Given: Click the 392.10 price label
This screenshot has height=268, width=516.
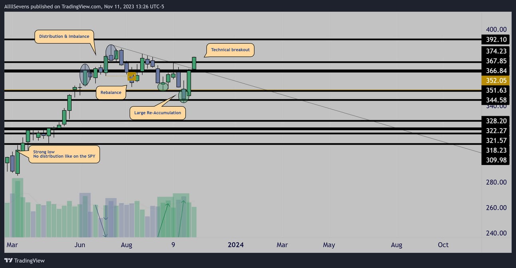Looking at the screenshot, I should (496, 40).
